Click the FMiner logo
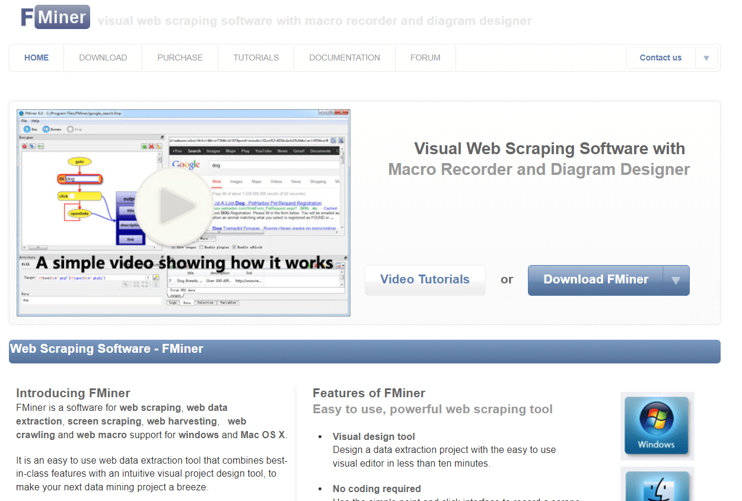Viewport: 742px width, 501px height. [x=55, y=17]
